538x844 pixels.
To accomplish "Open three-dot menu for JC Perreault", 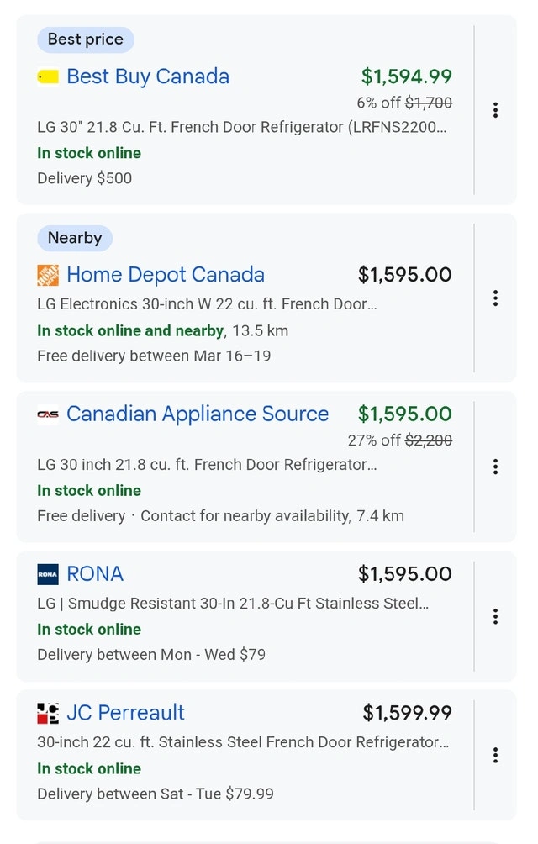I will point(496,755).
